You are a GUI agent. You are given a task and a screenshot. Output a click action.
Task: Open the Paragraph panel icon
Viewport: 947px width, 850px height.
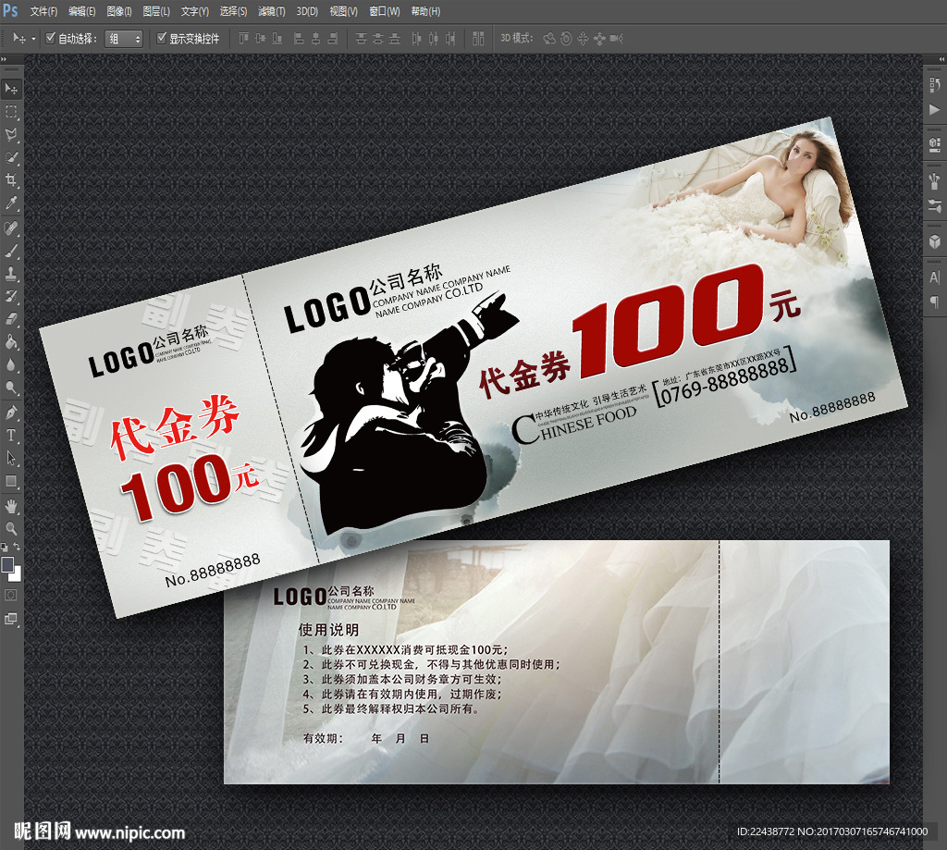point(935,301)
